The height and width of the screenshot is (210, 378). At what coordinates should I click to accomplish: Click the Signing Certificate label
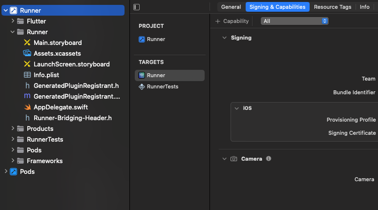pos(352,133)
